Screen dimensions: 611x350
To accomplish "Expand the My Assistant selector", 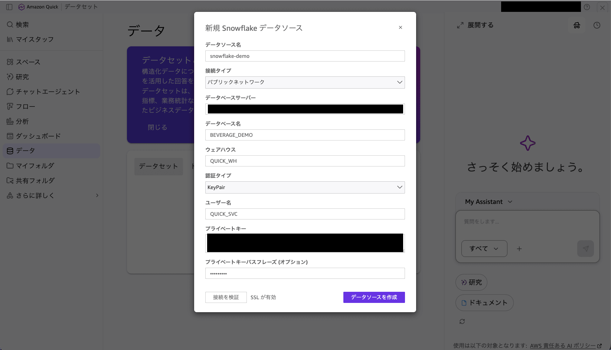I will click(x=489, y=202).
